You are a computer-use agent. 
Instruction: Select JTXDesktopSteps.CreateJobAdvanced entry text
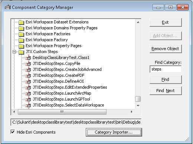click(67, 69)
